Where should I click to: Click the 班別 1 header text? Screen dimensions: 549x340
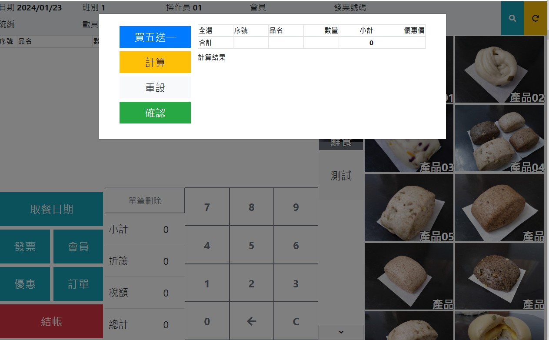(x=93, y=7)
